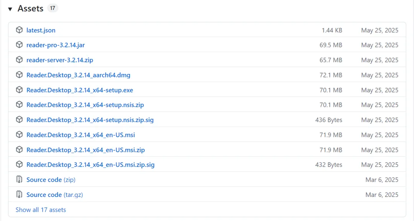414x221 pixels.
Task: Download the x64-setup.nsis.zip file
Action: point(85,105)
